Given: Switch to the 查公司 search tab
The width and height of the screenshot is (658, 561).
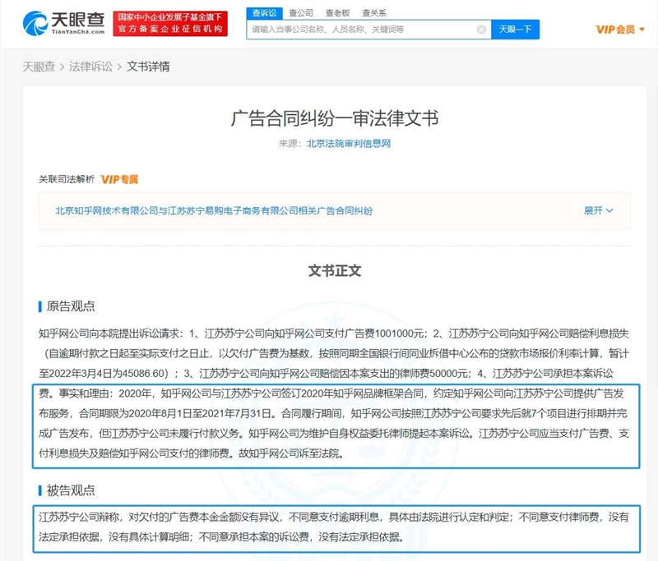Looking at the screenshot, I should click(x=301, y=13).
